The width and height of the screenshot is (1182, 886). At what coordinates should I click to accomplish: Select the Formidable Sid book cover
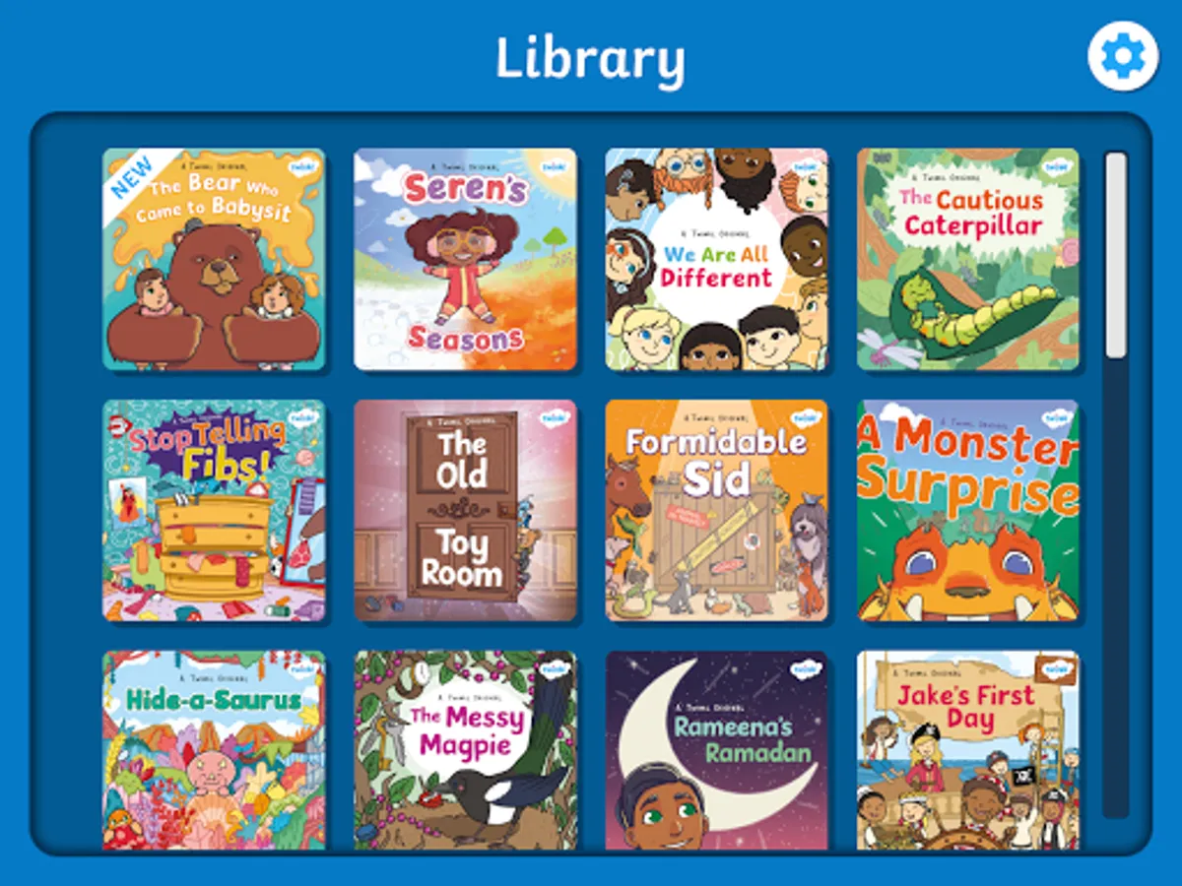click(716, 511)
